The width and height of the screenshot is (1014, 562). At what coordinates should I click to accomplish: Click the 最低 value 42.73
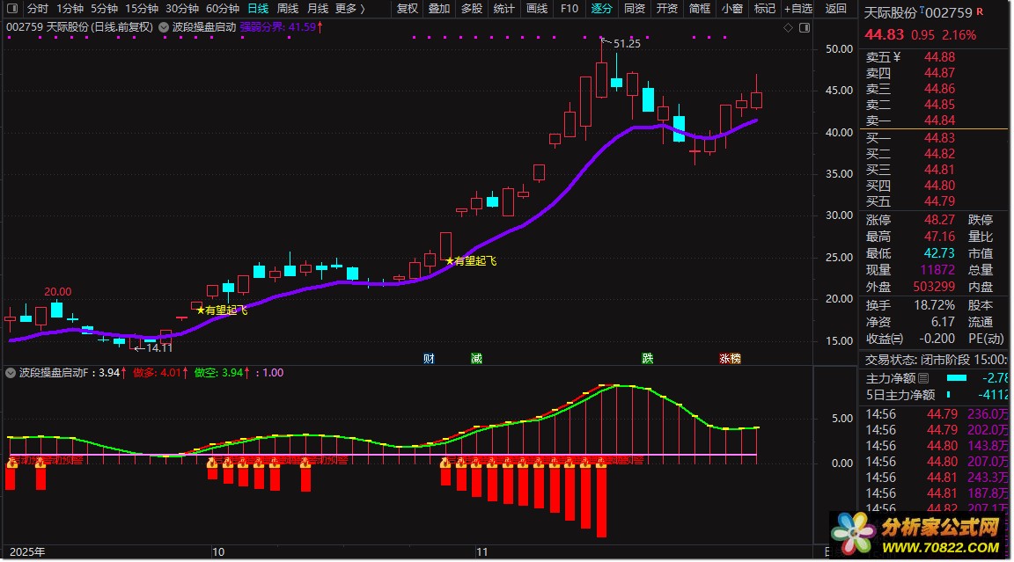coord(939,253)
